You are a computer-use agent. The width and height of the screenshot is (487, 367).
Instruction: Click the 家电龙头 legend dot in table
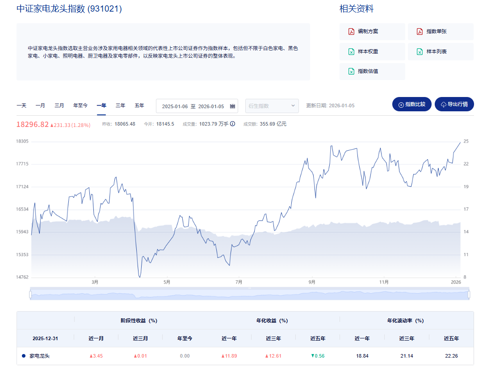[24, 356]
